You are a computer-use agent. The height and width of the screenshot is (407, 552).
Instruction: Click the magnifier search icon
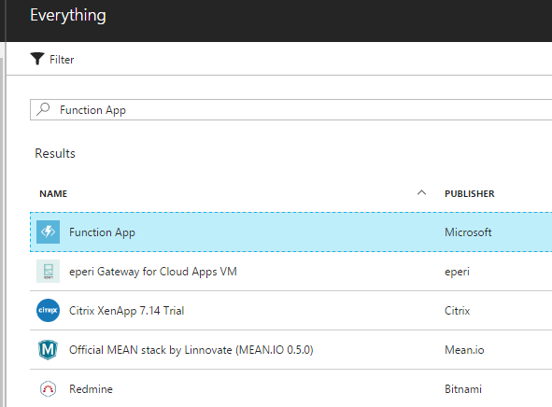pos(43,109)
